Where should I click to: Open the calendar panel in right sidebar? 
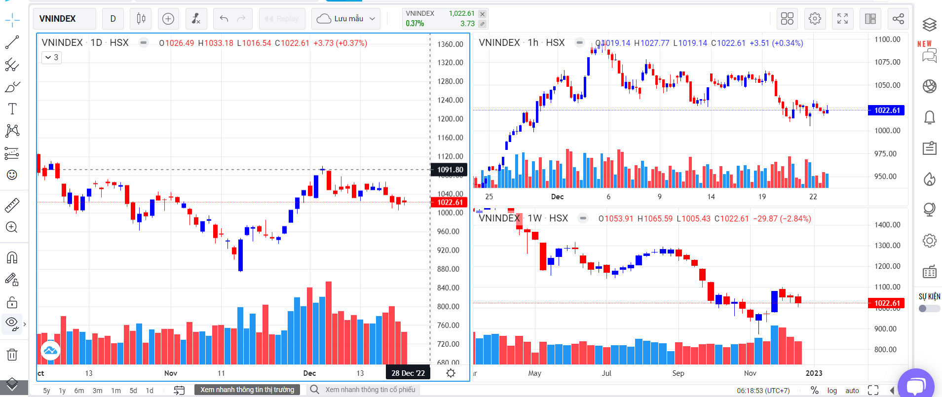[x=930, y=272]
